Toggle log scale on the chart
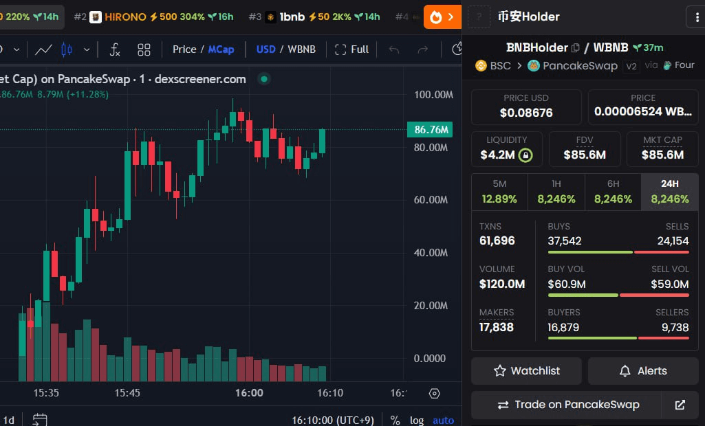The image size is (705, 426). point(417,420)
